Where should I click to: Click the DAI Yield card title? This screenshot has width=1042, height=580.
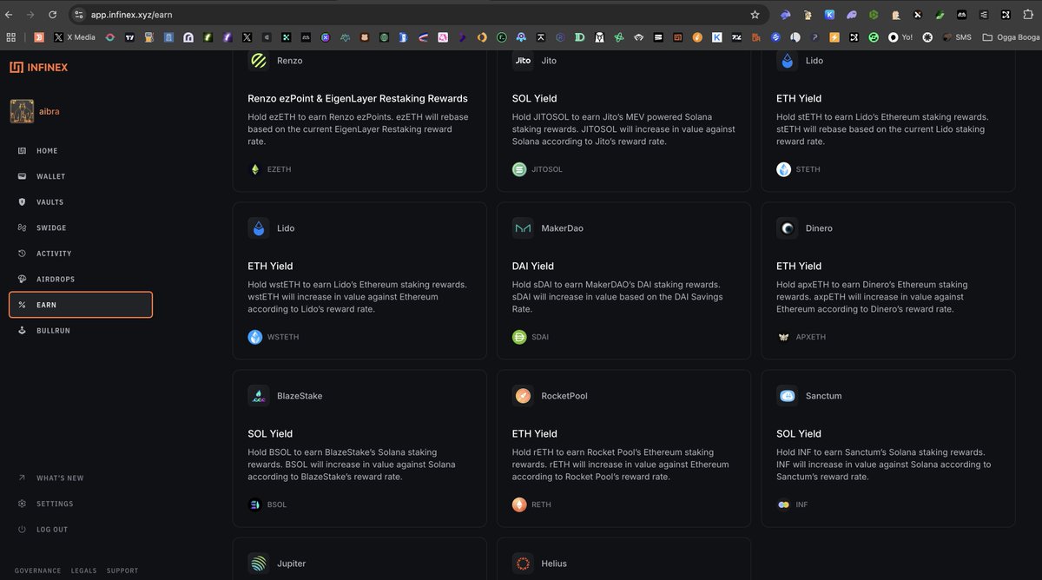tap(533, 266)
